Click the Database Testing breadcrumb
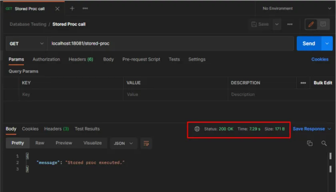Image resolution: width=336 pixels, height=192 pixels. 28,24
